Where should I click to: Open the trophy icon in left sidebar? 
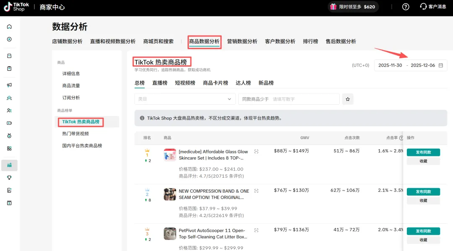coord(9,178)
